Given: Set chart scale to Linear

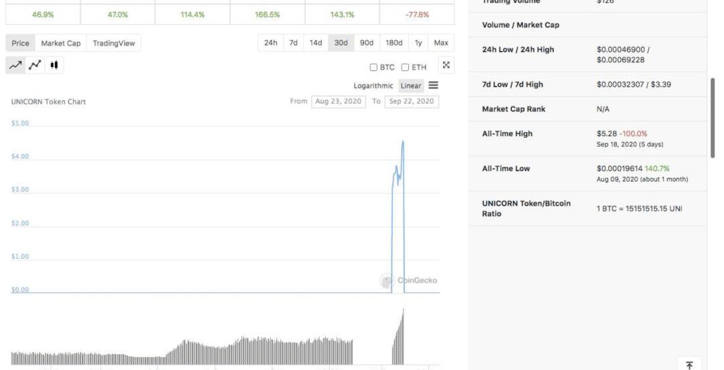Looking at the screenshot, I should 411,86.
